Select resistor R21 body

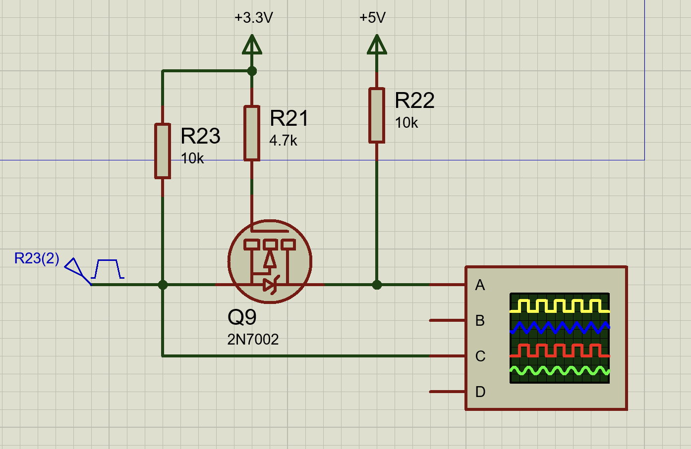pos(252,133)
